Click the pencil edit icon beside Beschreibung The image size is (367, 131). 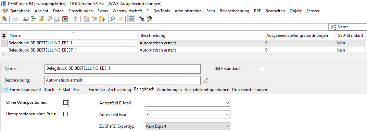tap(205, 81)
